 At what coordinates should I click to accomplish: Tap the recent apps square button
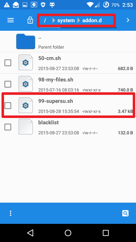106,233
